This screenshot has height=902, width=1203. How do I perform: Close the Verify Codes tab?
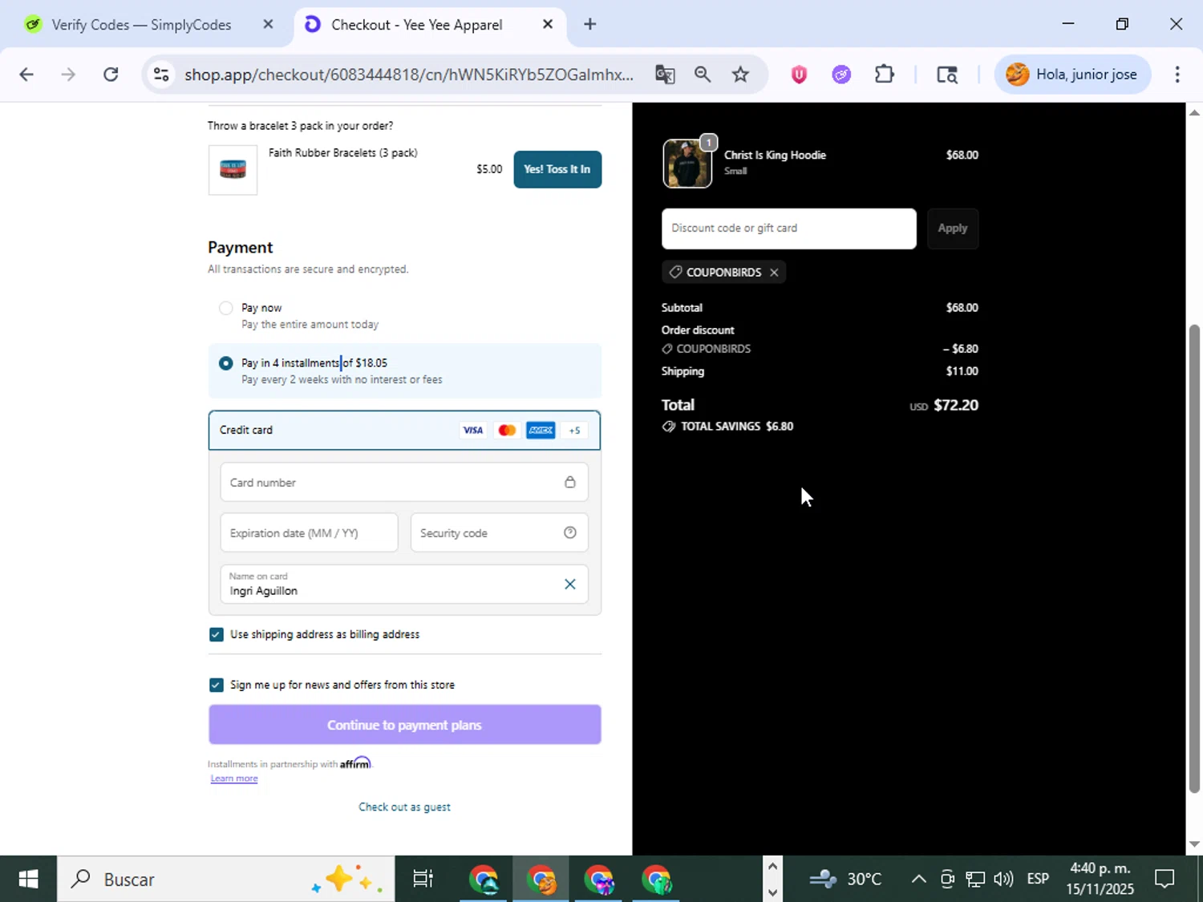click(268, 24)
